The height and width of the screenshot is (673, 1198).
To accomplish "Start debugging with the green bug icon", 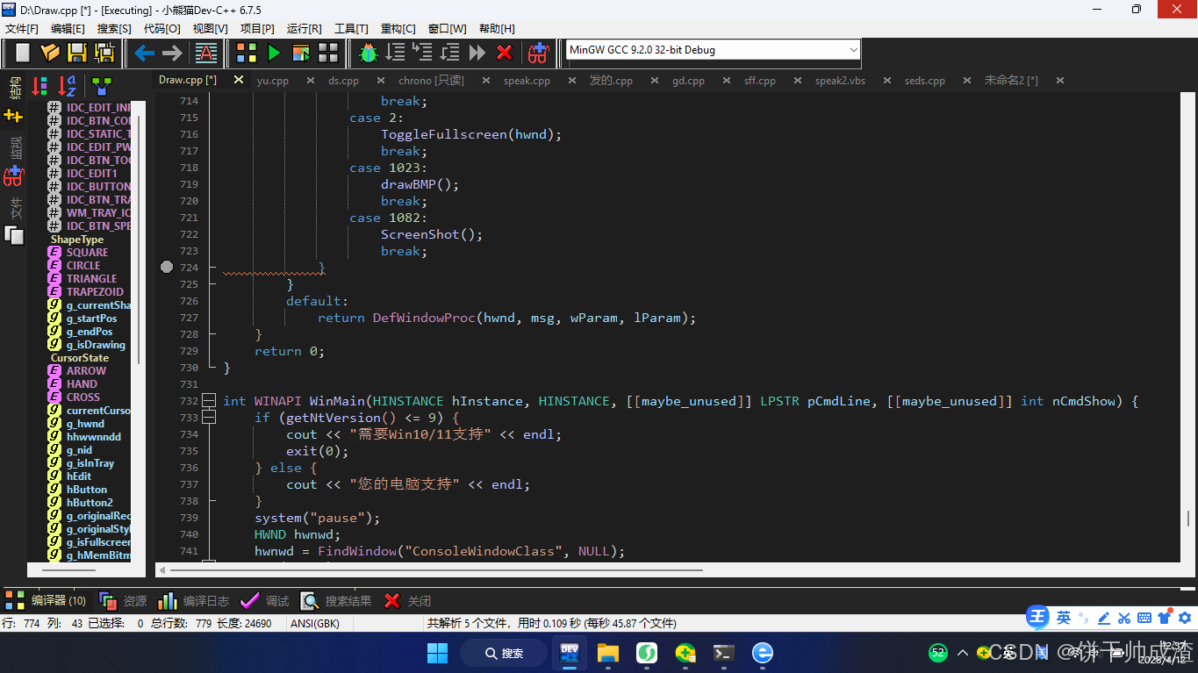I will click(369, 53).
